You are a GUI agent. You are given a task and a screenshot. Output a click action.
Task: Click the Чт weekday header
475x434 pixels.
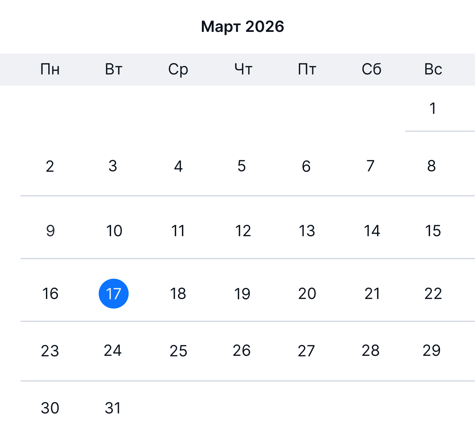(243, 69)
